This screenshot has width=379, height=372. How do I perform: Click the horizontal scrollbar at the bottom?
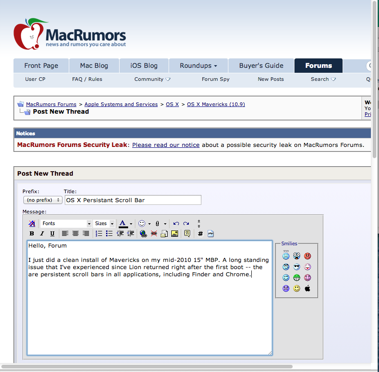click(x=147, y=367)
